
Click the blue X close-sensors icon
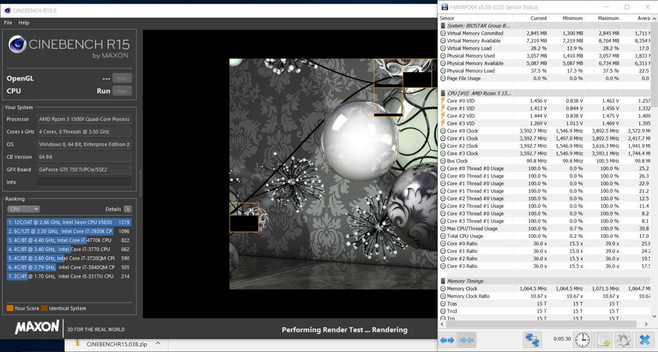click(644, 340)
